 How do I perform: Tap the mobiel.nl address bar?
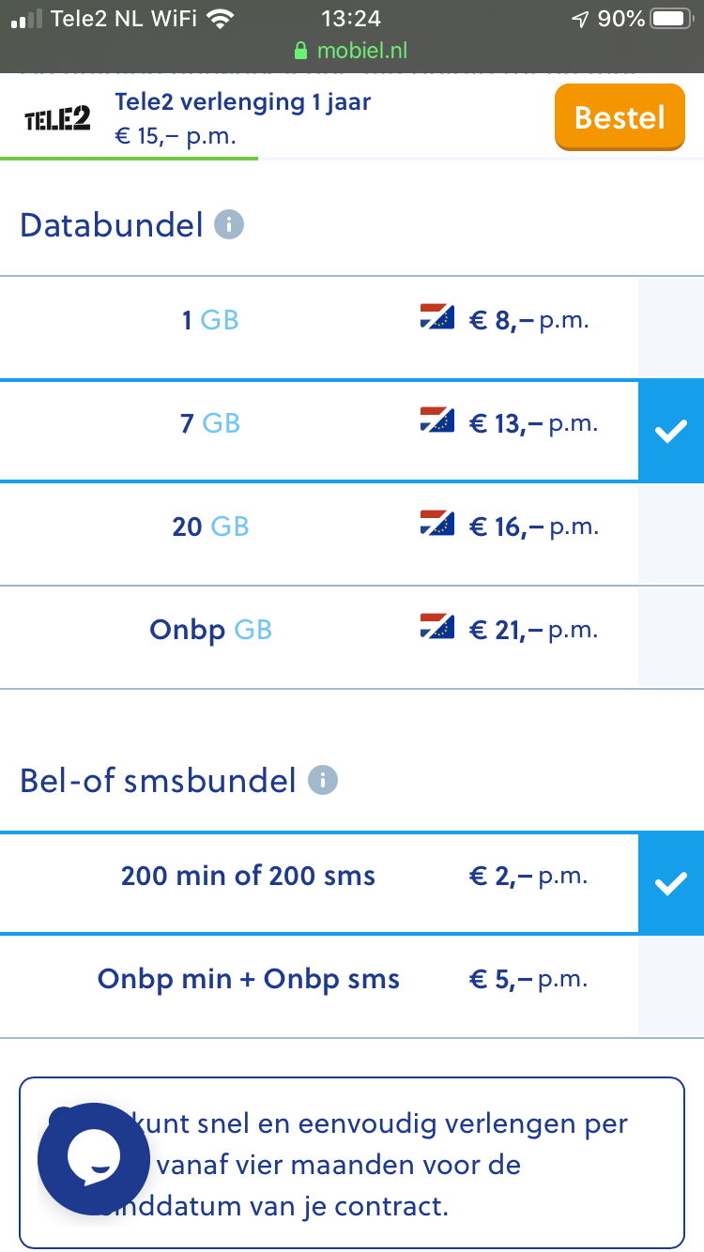pyautogui.click(x=352, y=51)
